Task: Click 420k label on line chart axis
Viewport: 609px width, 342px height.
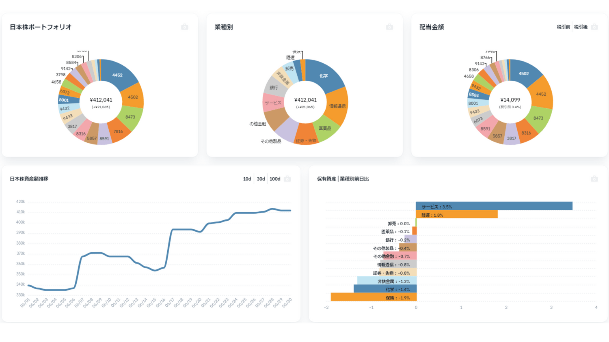Action: [x=20, y=202]
